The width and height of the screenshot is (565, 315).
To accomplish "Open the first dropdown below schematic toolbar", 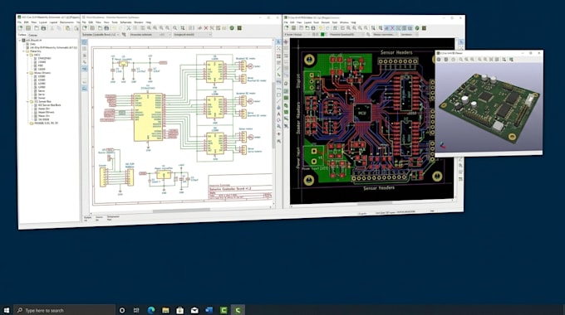I will tap(101, 35).
